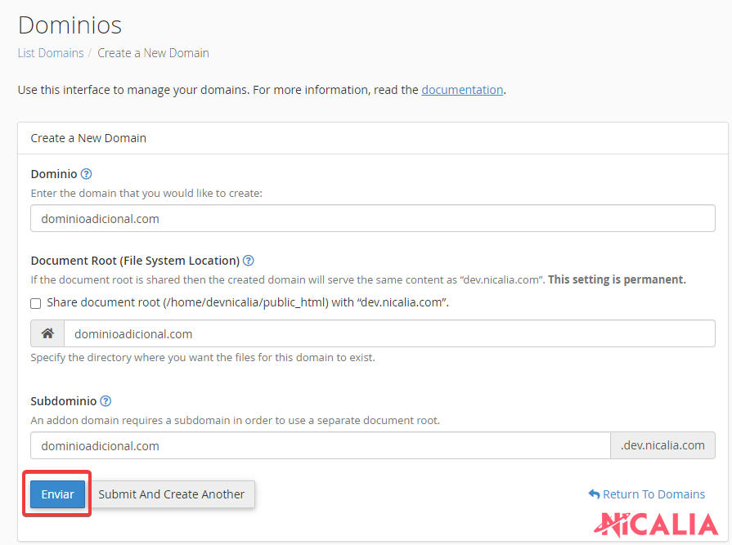The width and height of the screenshot is (732, 545).
Task: Click the Dominios page heading
Action: click(x=70, y=25)
